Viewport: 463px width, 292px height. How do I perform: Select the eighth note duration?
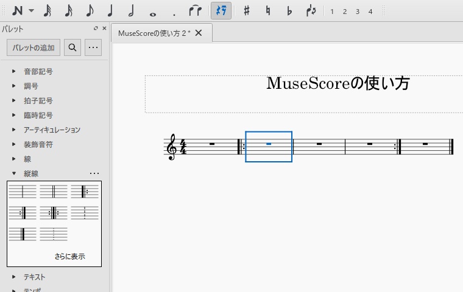click(x=90, y=11)
